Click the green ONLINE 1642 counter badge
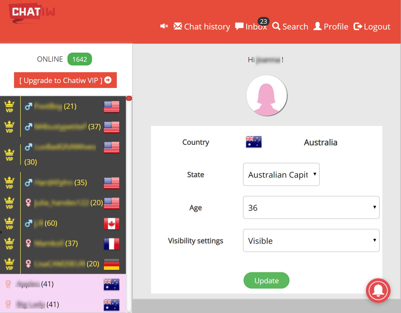This screenshot has width=401, height=313. coord(79,59)
